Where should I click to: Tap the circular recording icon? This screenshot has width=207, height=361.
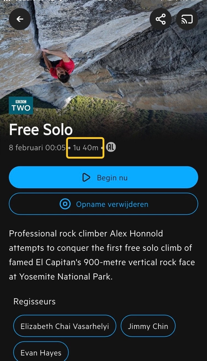(x=65, y=204)
